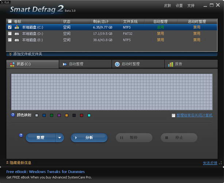Start defragmentation with the 整理 button
Image resolution: width=224 pixels, height=183 pixels.
click(41, 138)
